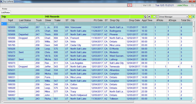The image size is (196, 104).
Task: Click the Trip ListPanel window icon
Action: pyautogui.click(x=2, y=2)
